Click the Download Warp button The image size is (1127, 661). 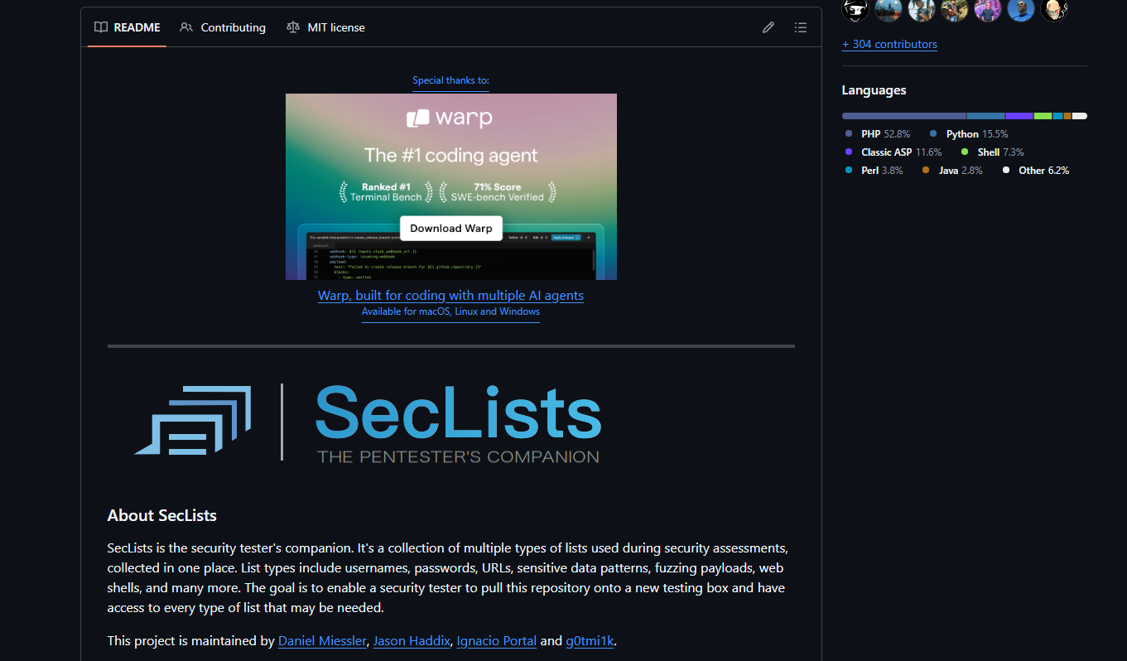[x=451, y=228]
